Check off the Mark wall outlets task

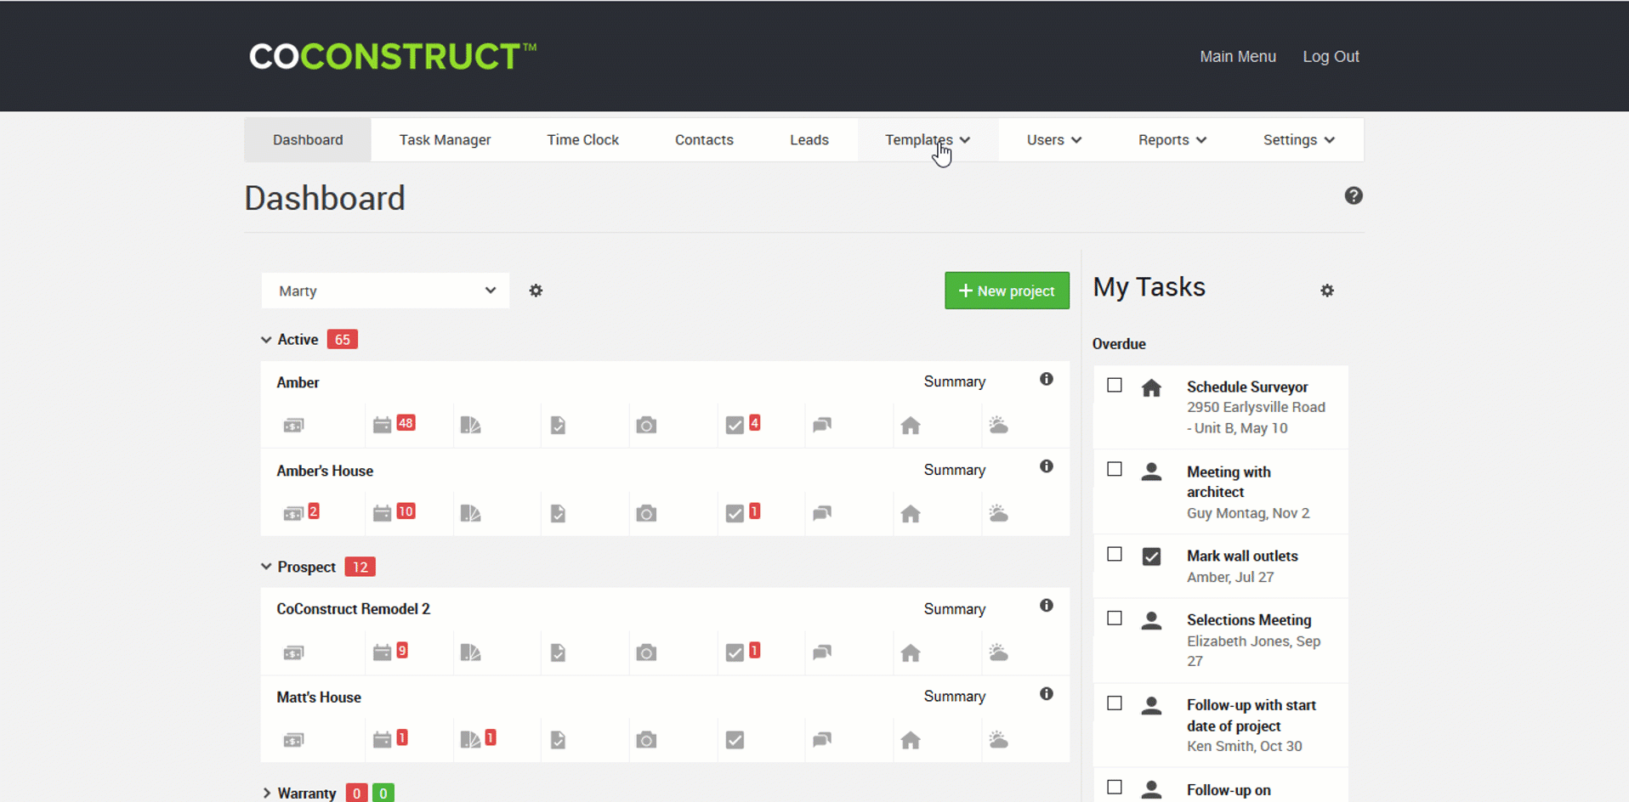click(x=1115, y=555)
